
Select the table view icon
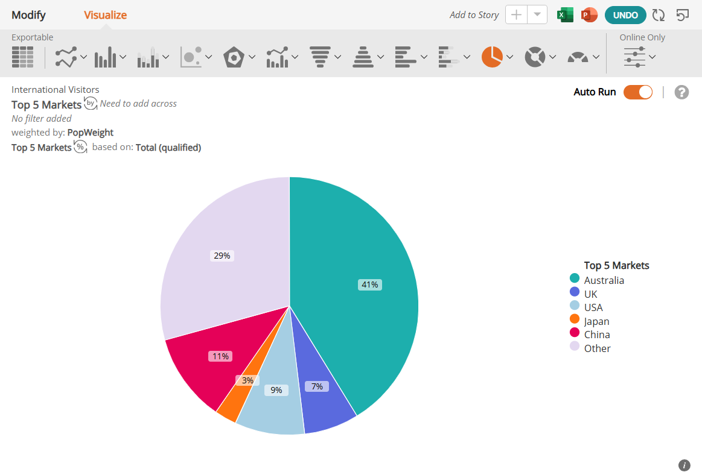tap(22, 57)
